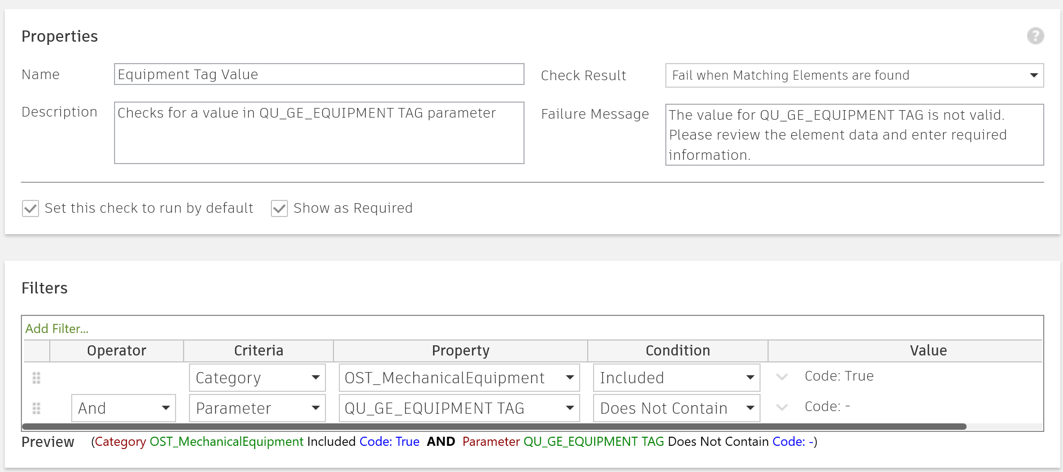Click "Add Filter..." to create a new filter
This screenshot has width=1063, height=472.
(x=57, y=328)
